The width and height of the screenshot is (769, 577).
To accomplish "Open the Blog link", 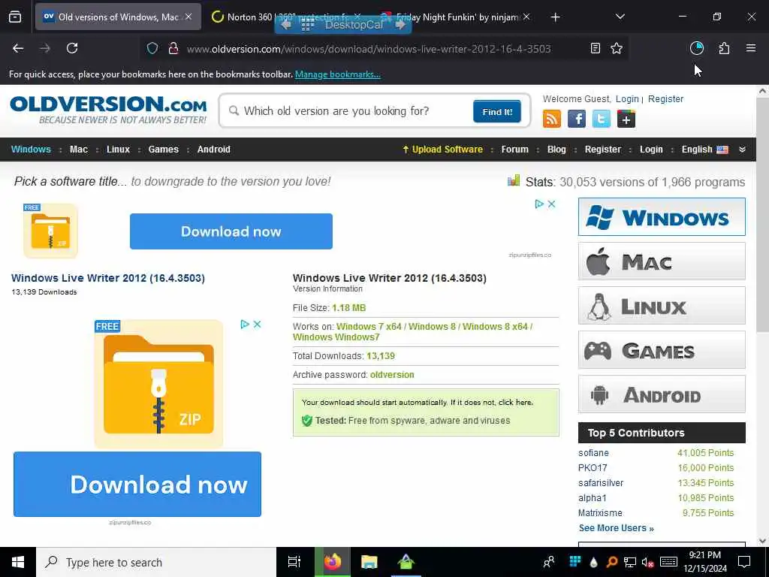I will (x=556, y=150).
